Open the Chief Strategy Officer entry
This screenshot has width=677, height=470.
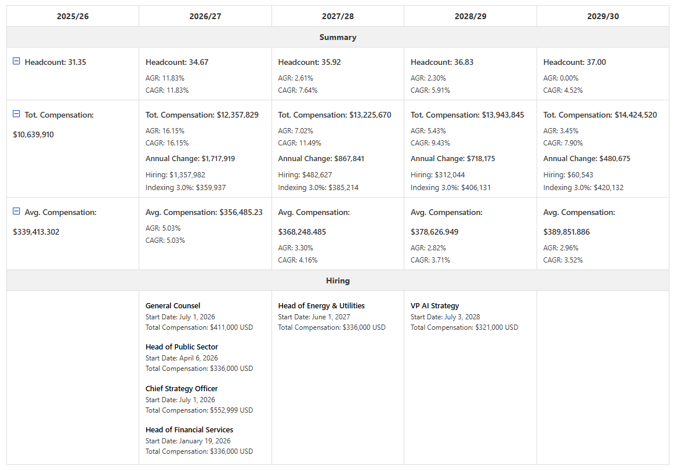point(182,388)
